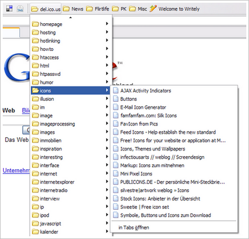Expand the images submenu arrow
249x239 pixels.
pyautogui.click(x=107, y=132)
